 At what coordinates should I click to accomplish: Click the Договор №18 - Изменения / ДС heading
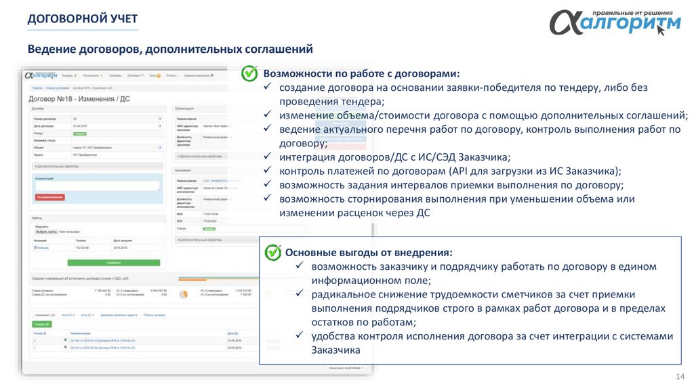[x=79, y=99]
